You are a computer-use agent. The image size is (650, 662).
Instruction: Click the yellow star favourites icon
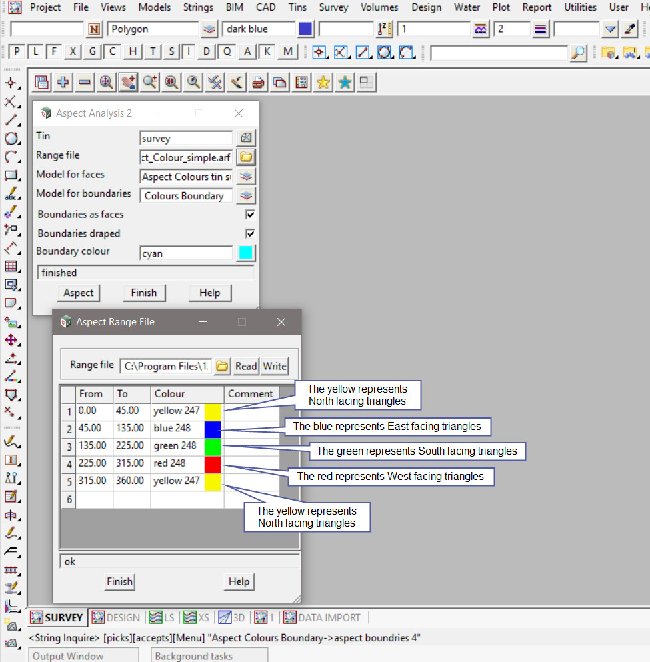pyautogui.click(x=323, y=82)
